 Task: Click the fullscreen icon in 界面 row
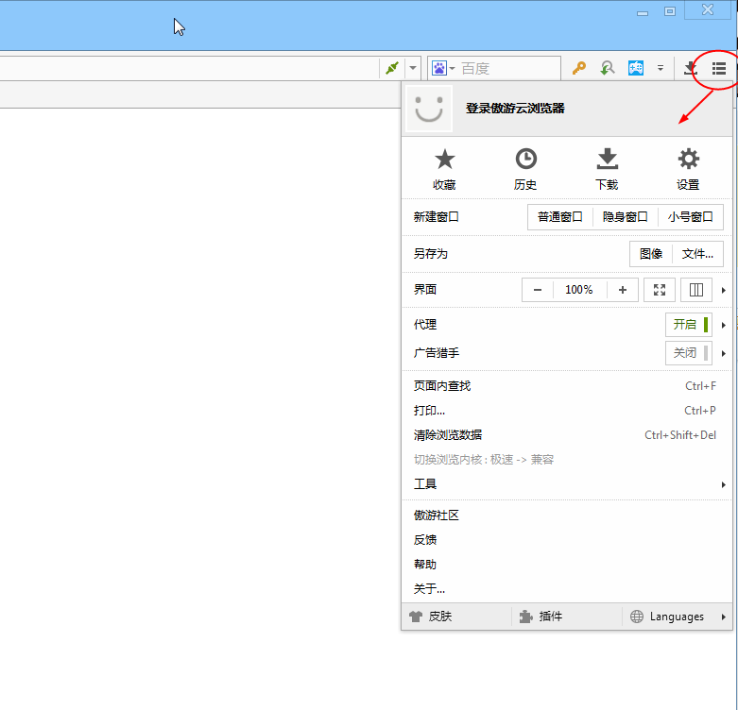(660, 290)
